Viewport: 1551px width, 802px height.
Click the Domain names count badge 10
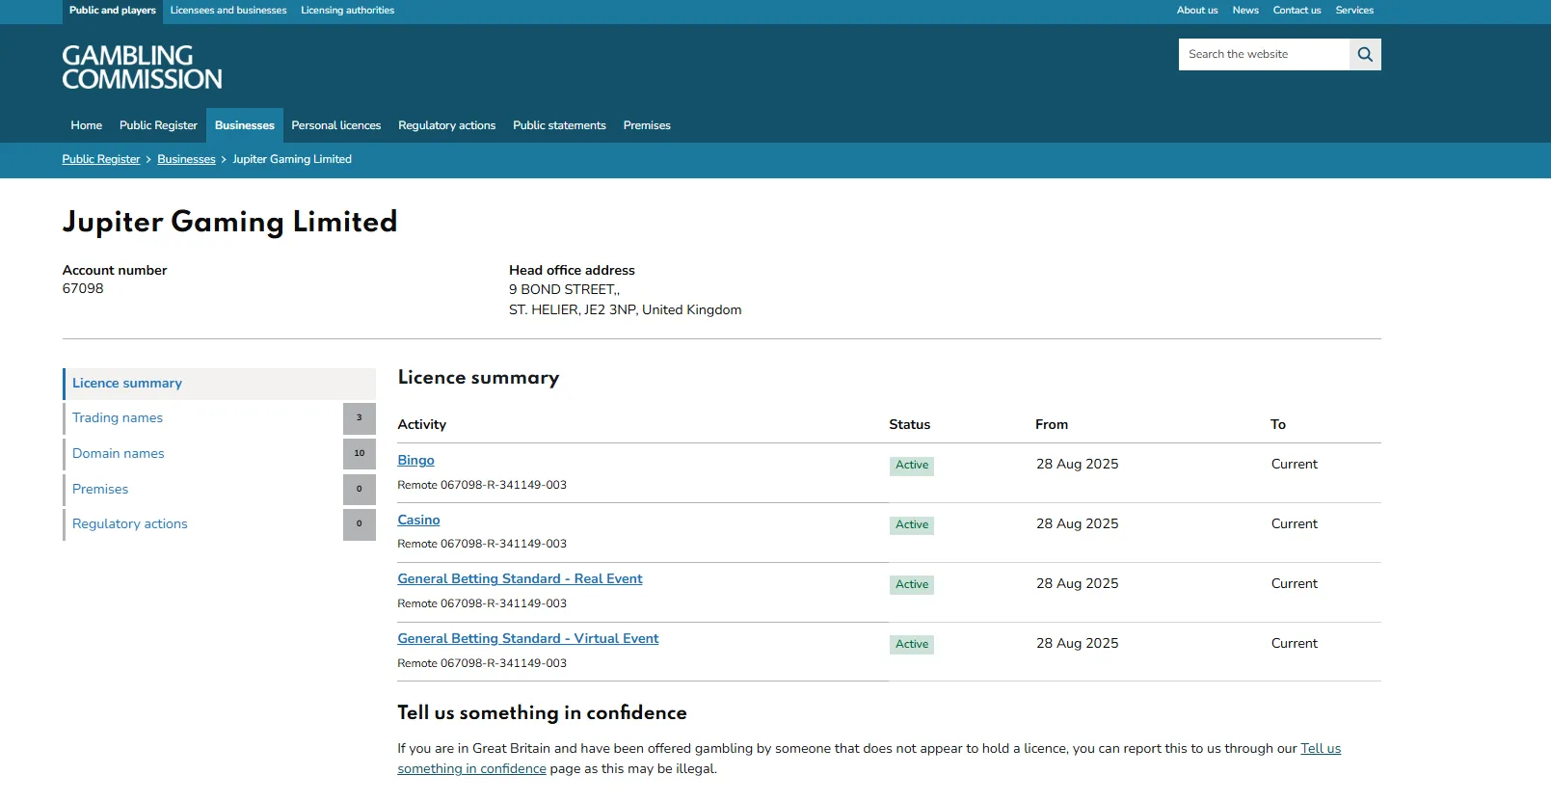tap(360, 454)
